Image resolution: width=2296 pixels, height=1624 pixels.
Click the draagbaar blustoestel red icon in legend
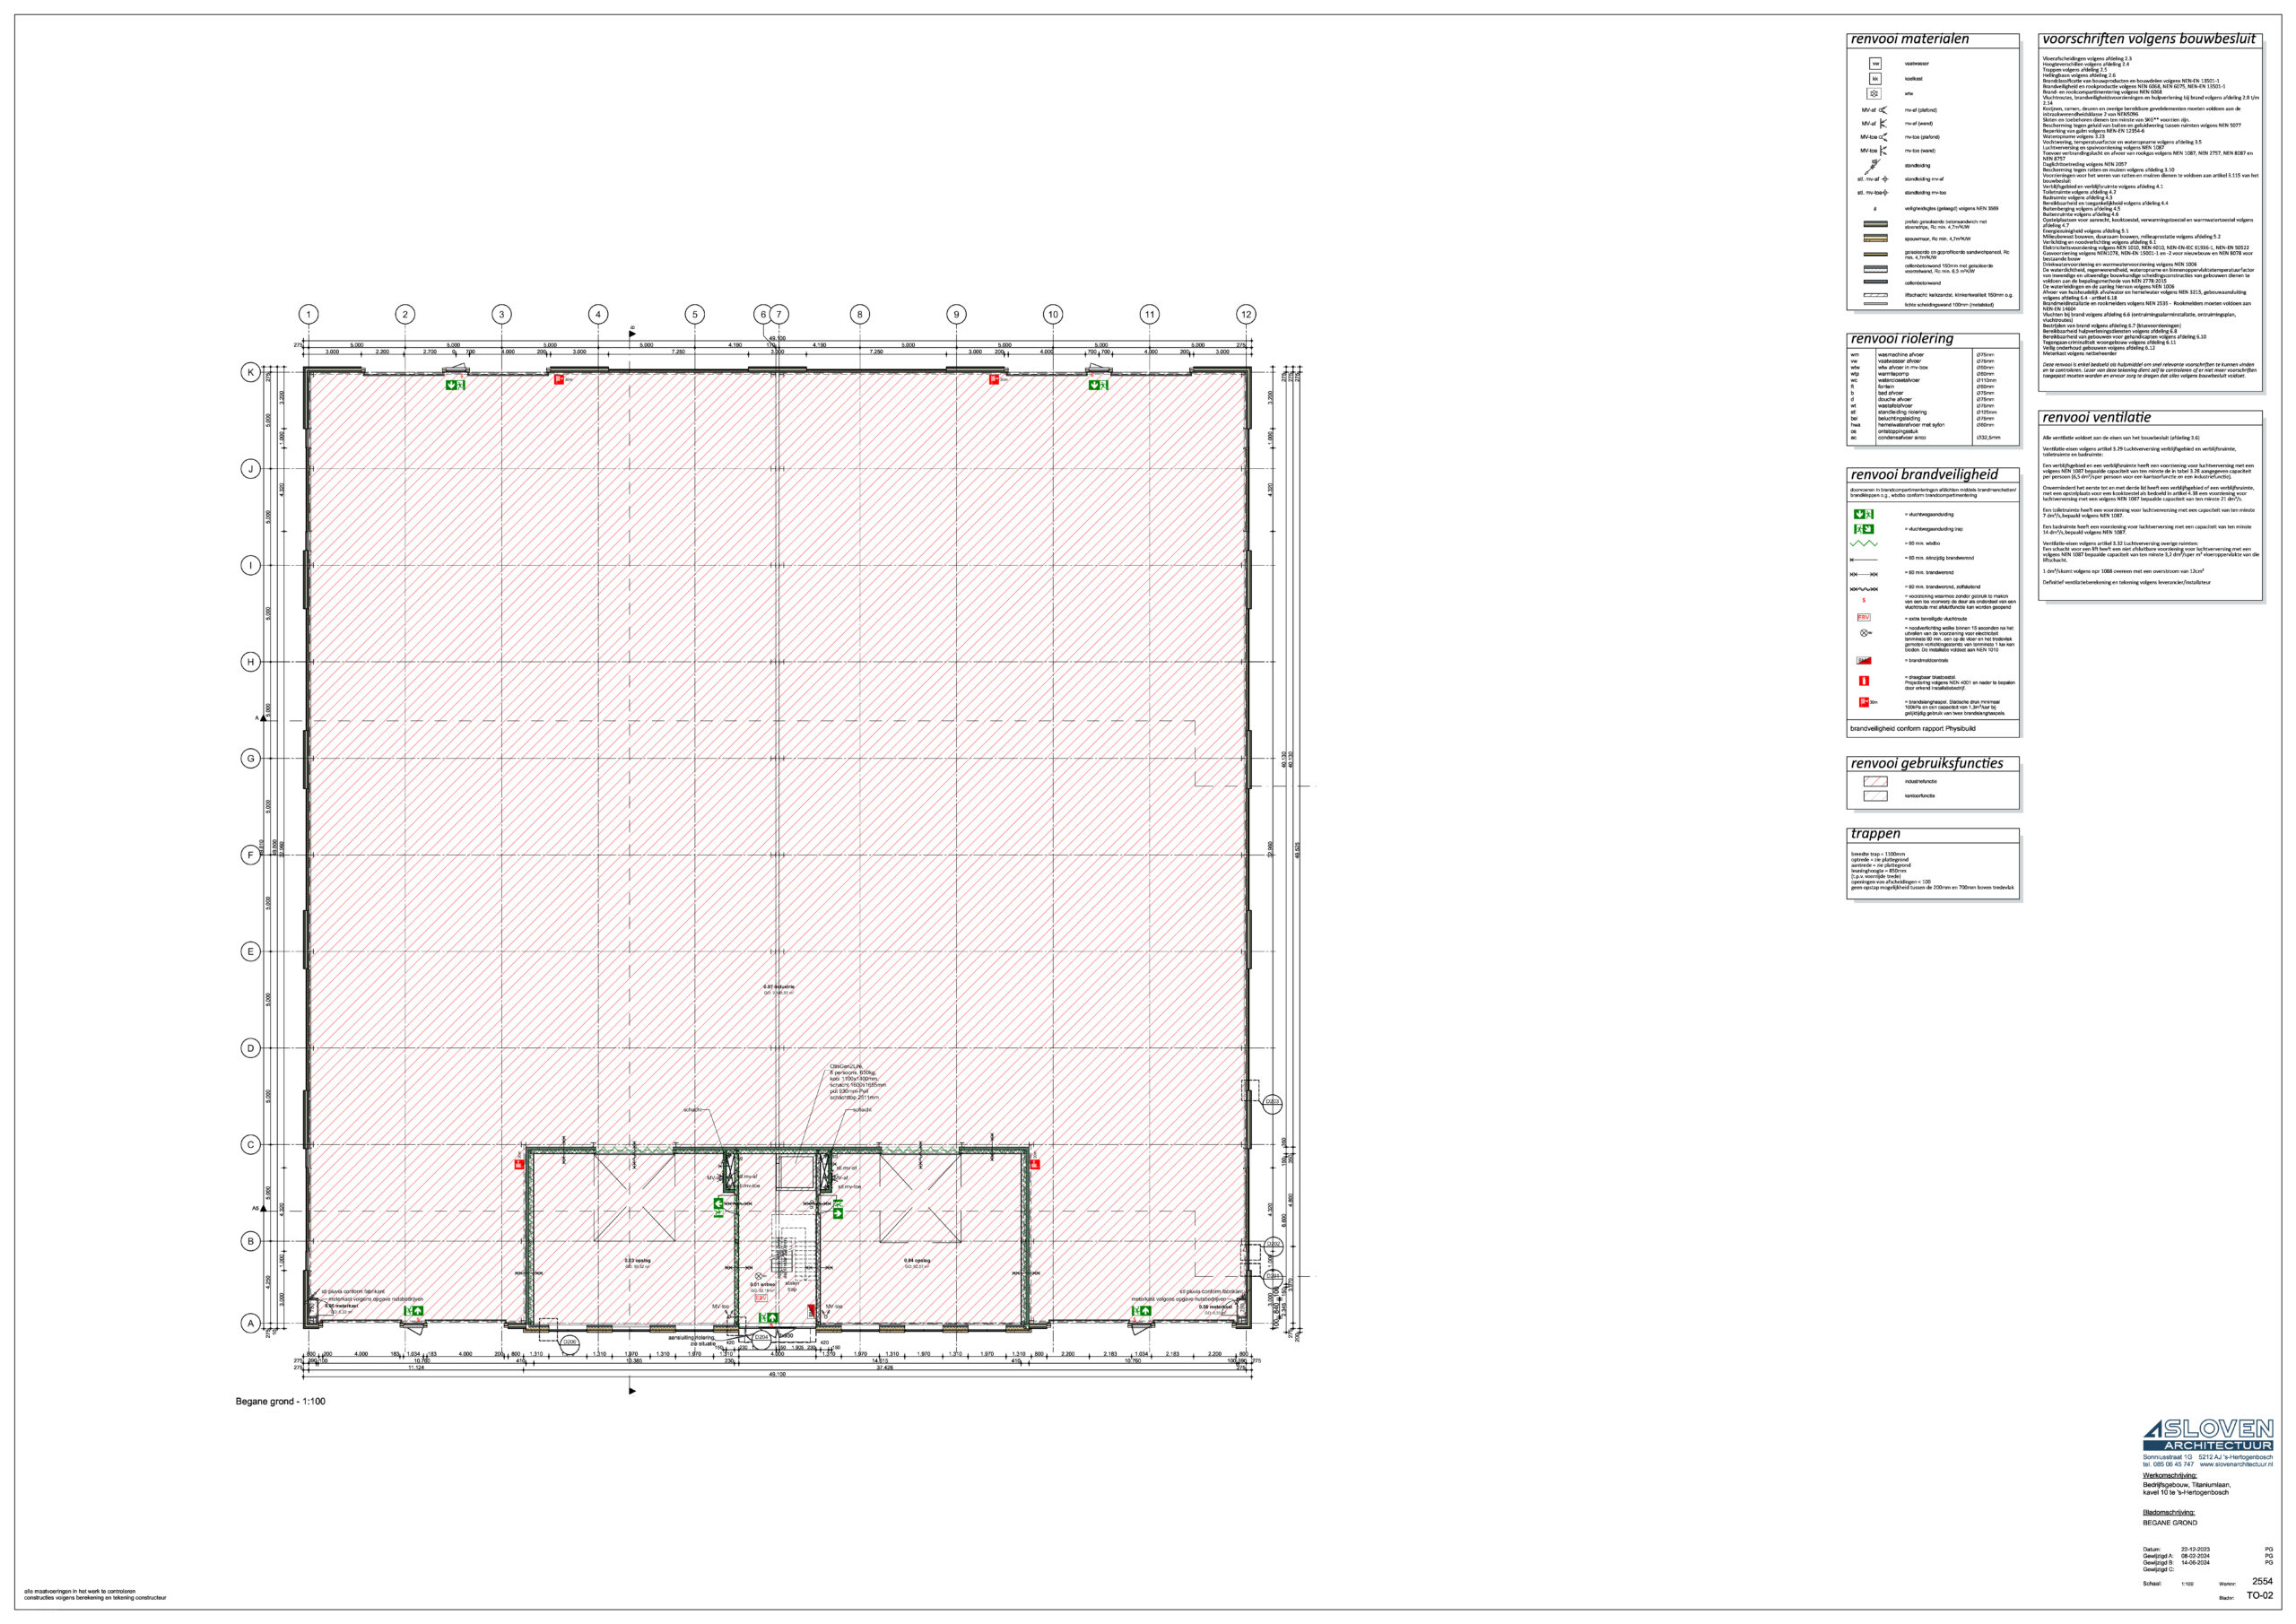1864,681
